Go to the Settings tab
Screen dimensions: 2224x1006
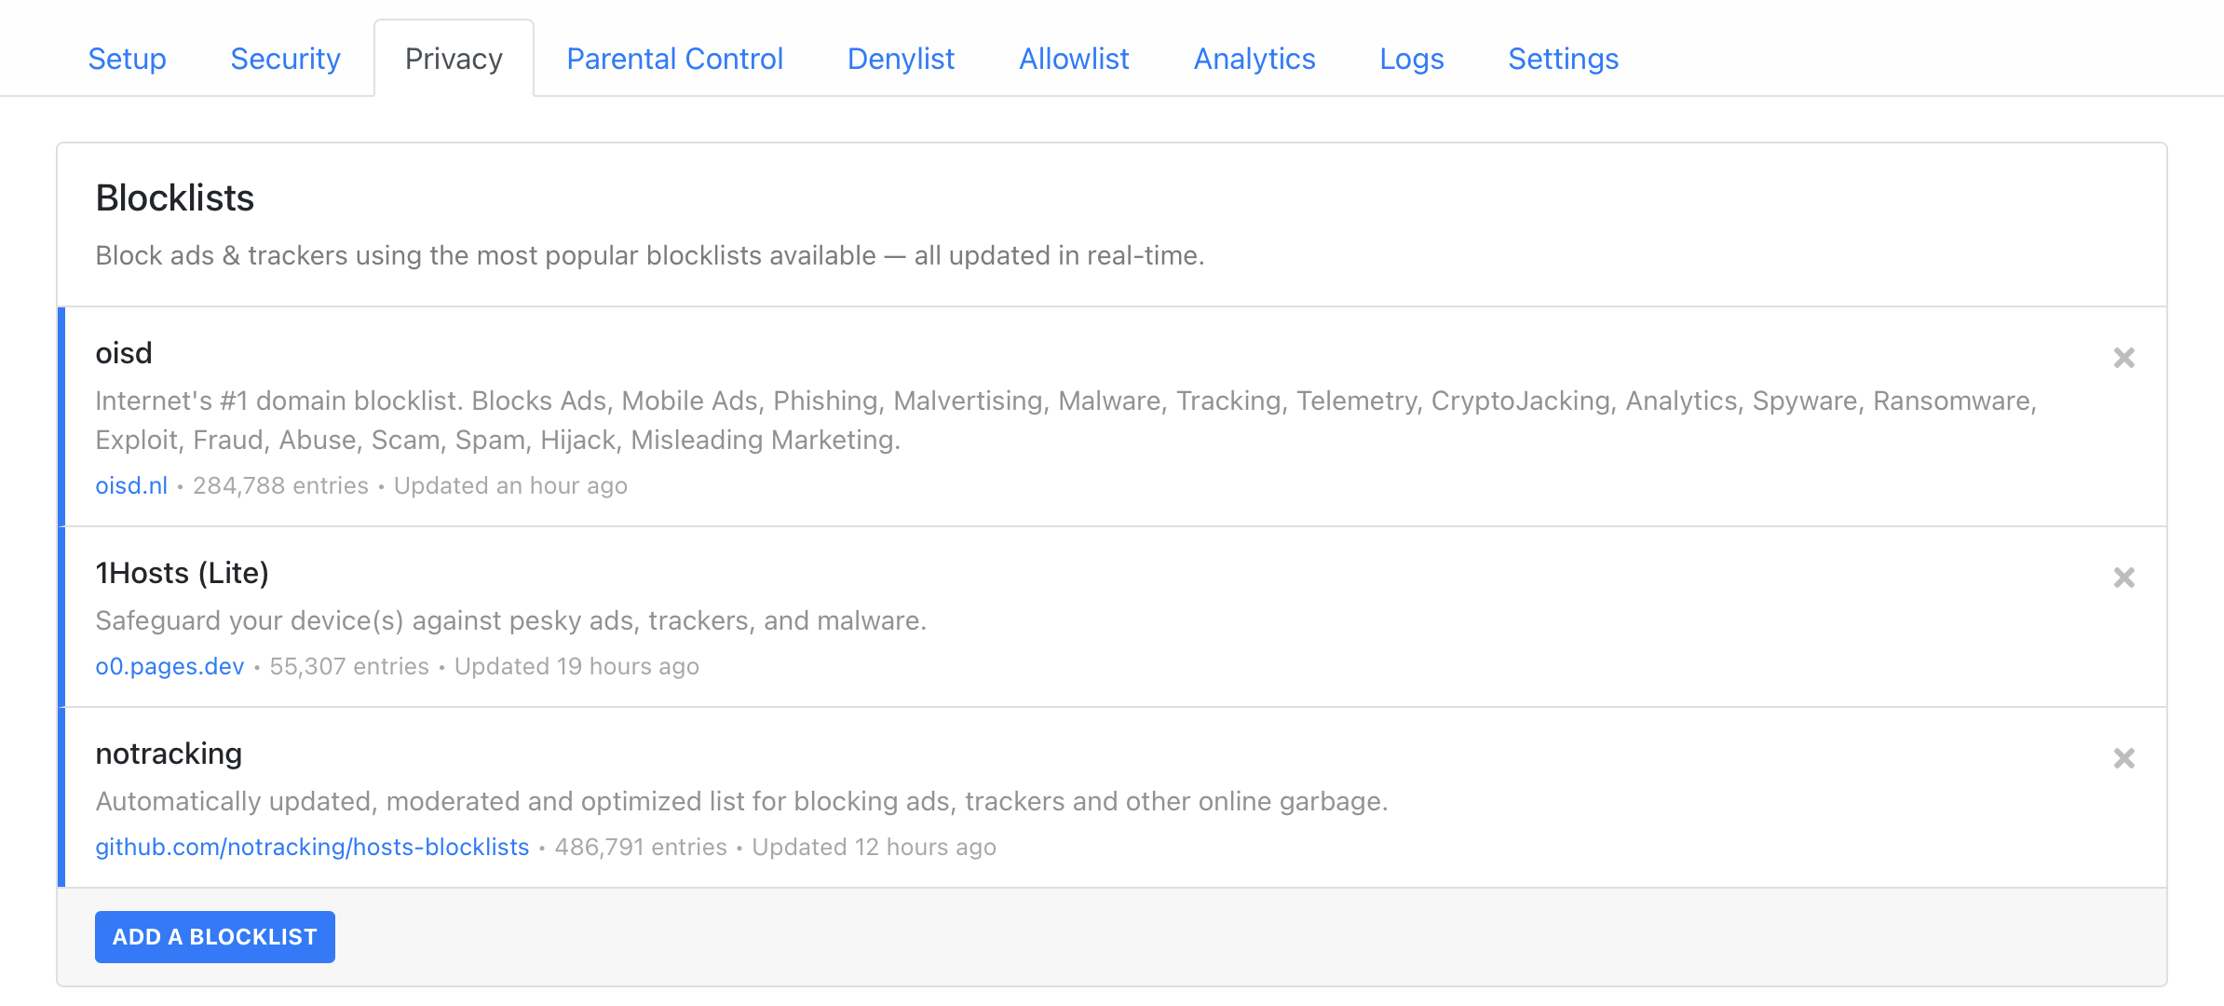[x=1563, y=59]
